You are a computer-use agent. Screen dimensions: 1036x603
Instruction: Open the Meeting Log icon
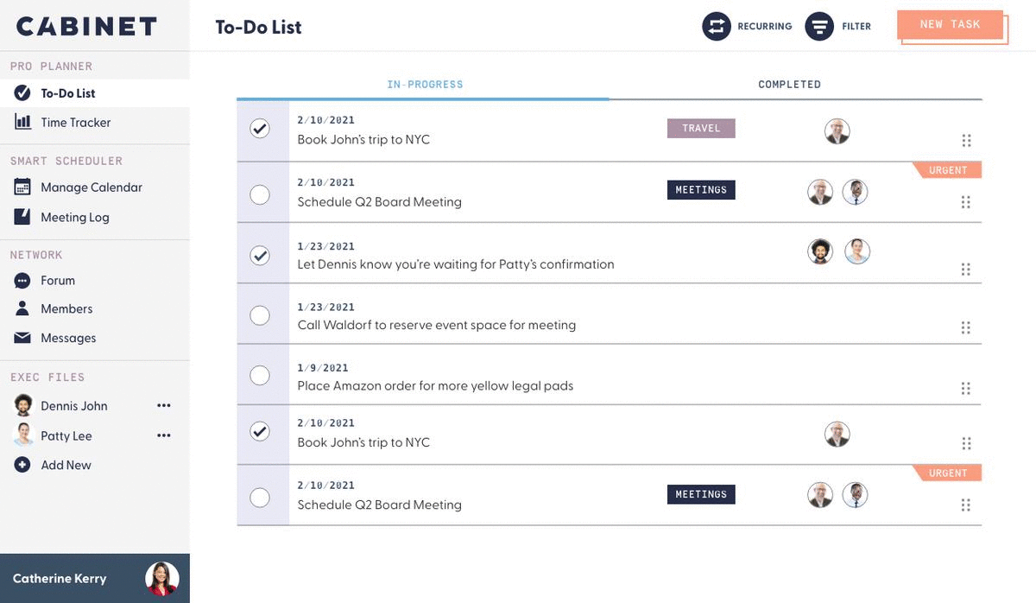click(x=23, y=217)
